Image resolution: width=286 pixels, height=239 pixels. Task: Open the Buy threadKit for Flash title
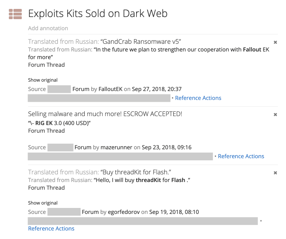click(136, 172)
